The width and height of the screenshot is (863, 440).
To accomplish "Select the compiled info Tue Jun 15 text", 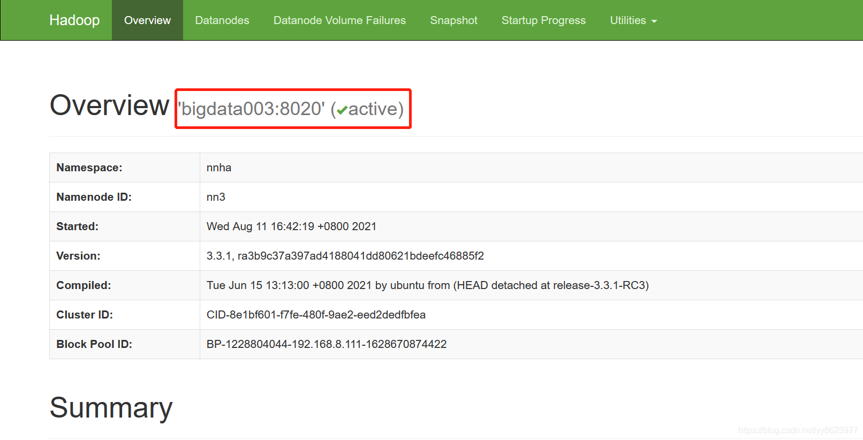I will 428,285.
